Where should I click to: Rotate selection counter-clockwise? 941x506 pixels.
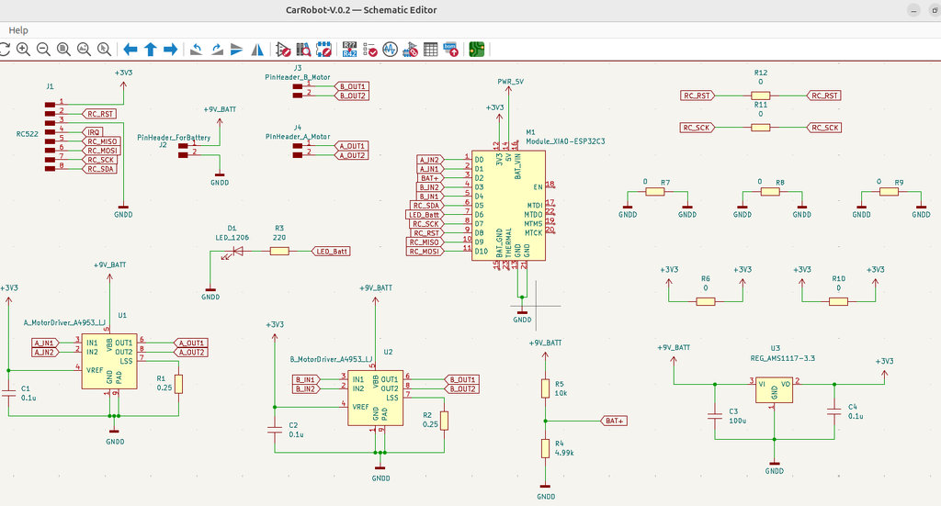(x=197, y=49)
